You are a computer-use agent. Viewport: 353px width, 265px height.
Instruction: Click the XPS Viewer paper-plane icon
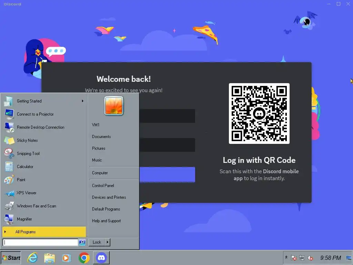pyautogui.click(x=9, y=193)
